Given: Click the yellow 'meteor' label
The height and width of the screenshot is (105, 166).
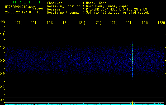Looking at the screenshot, I should pyautogui.click(x=38, y=8).
